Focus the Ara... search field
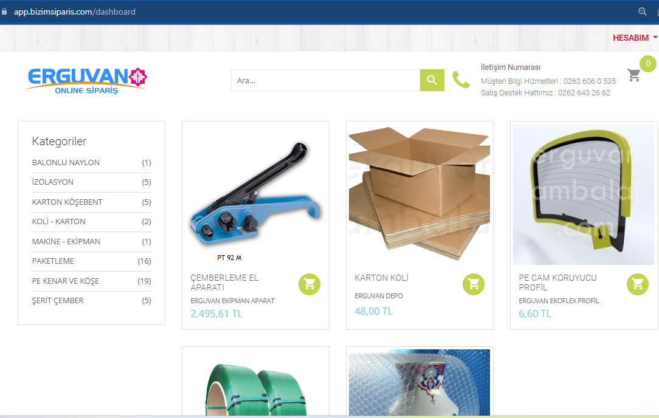 (x=326, y=80)
